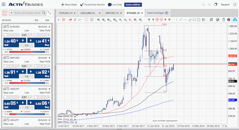Adjust EURUSD Stop Loss stepper
Viewport: 239px width, 130px height.
[18, 35]
